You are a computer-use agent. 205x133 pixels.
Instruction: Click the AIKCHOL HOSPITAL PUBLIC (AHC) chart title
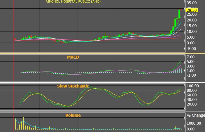point(73,1)
